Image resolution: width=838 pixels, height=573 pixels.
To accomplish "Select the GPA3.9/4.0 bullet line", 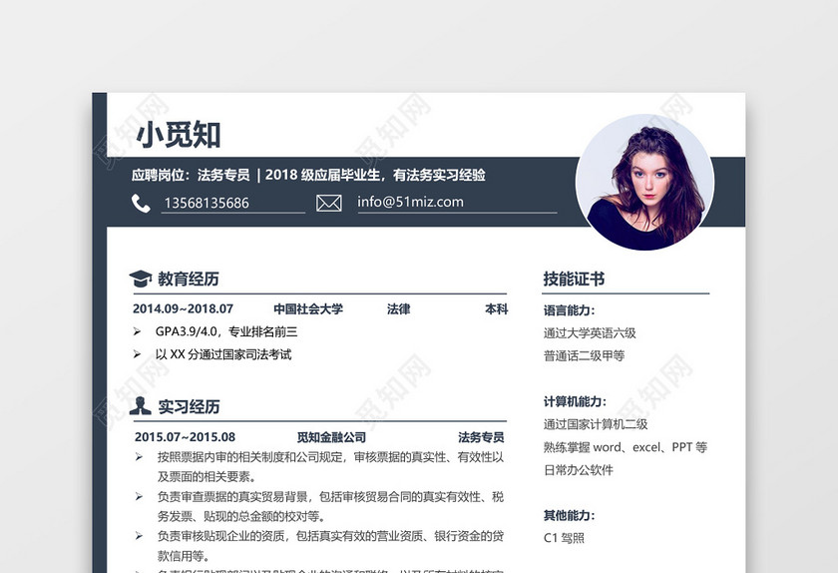I will click(x=226, y=331).
